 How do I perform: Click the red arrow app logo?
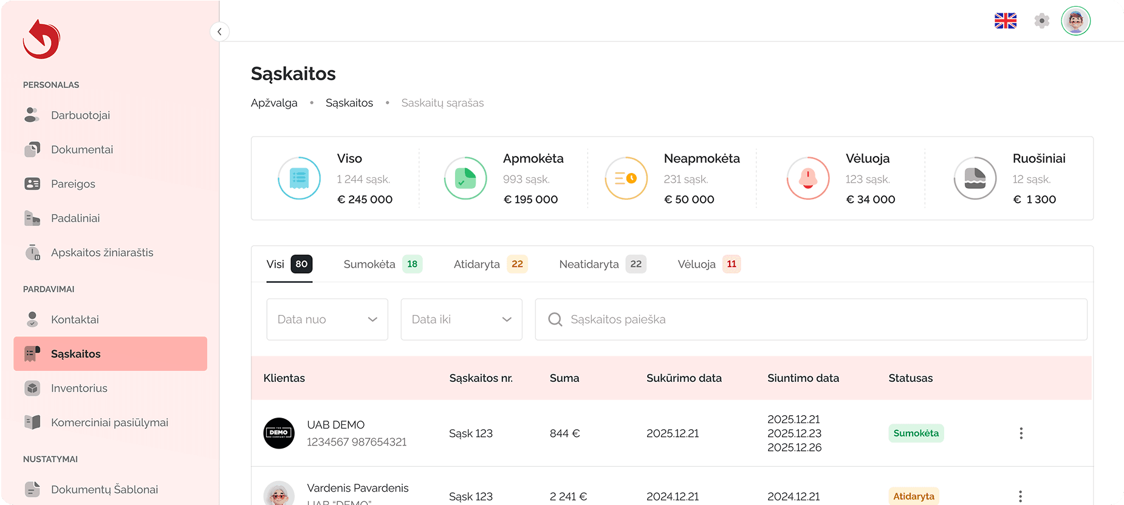click(x=41, y=39)
